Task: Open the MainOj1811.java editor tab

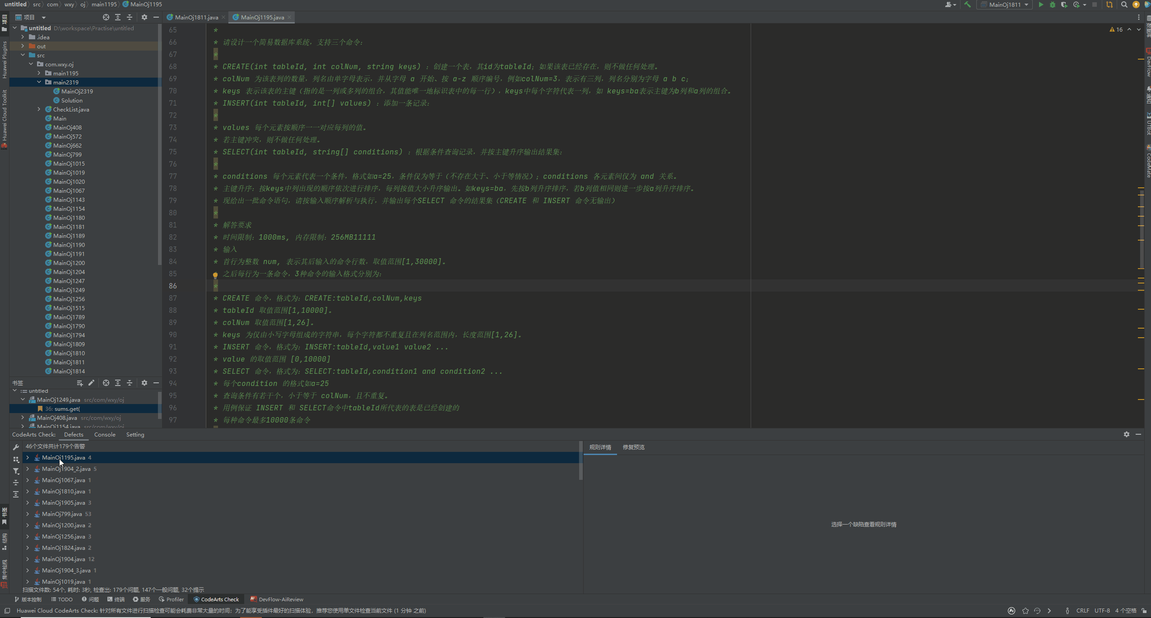Action: pyautogui.click(x=196, y=17)
